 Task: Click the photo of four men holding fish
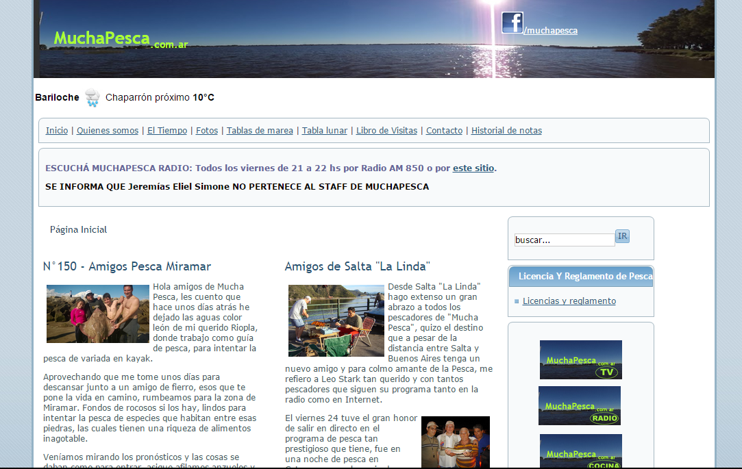point(455,442)
